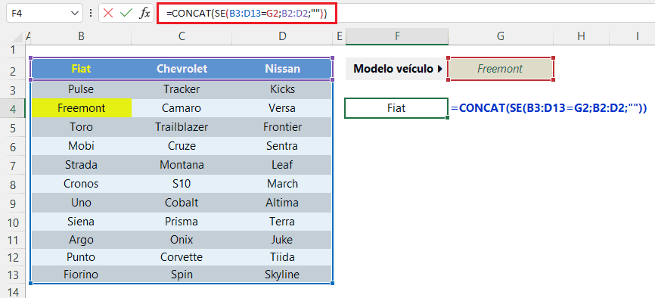Select column B header
655x298 pixels.
tap(82, 37)
